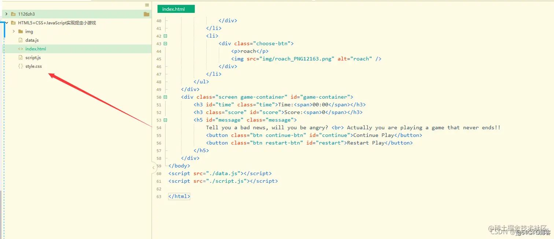Viewport: 554px width, 239px height.
Task: Click the closing </body> tag
Action: 179,166
